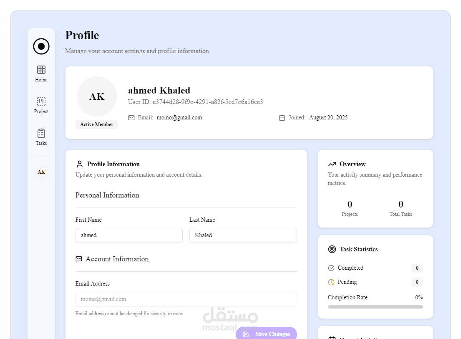461x339 pixels.
Task: Click the envelope icon beside Account Information
Action: 79,259
